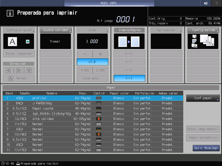Click Rotac. imag. desact. button
Viewport: 222px width, 166px height.
tap(203, 129)
